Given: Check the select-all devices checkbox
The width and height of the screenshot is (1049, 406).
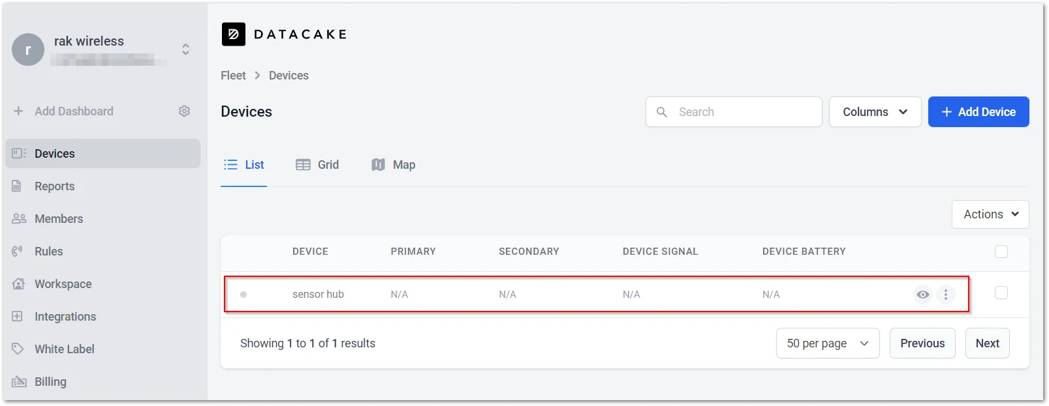Looking at the screenshot, I should point(1001,252).
